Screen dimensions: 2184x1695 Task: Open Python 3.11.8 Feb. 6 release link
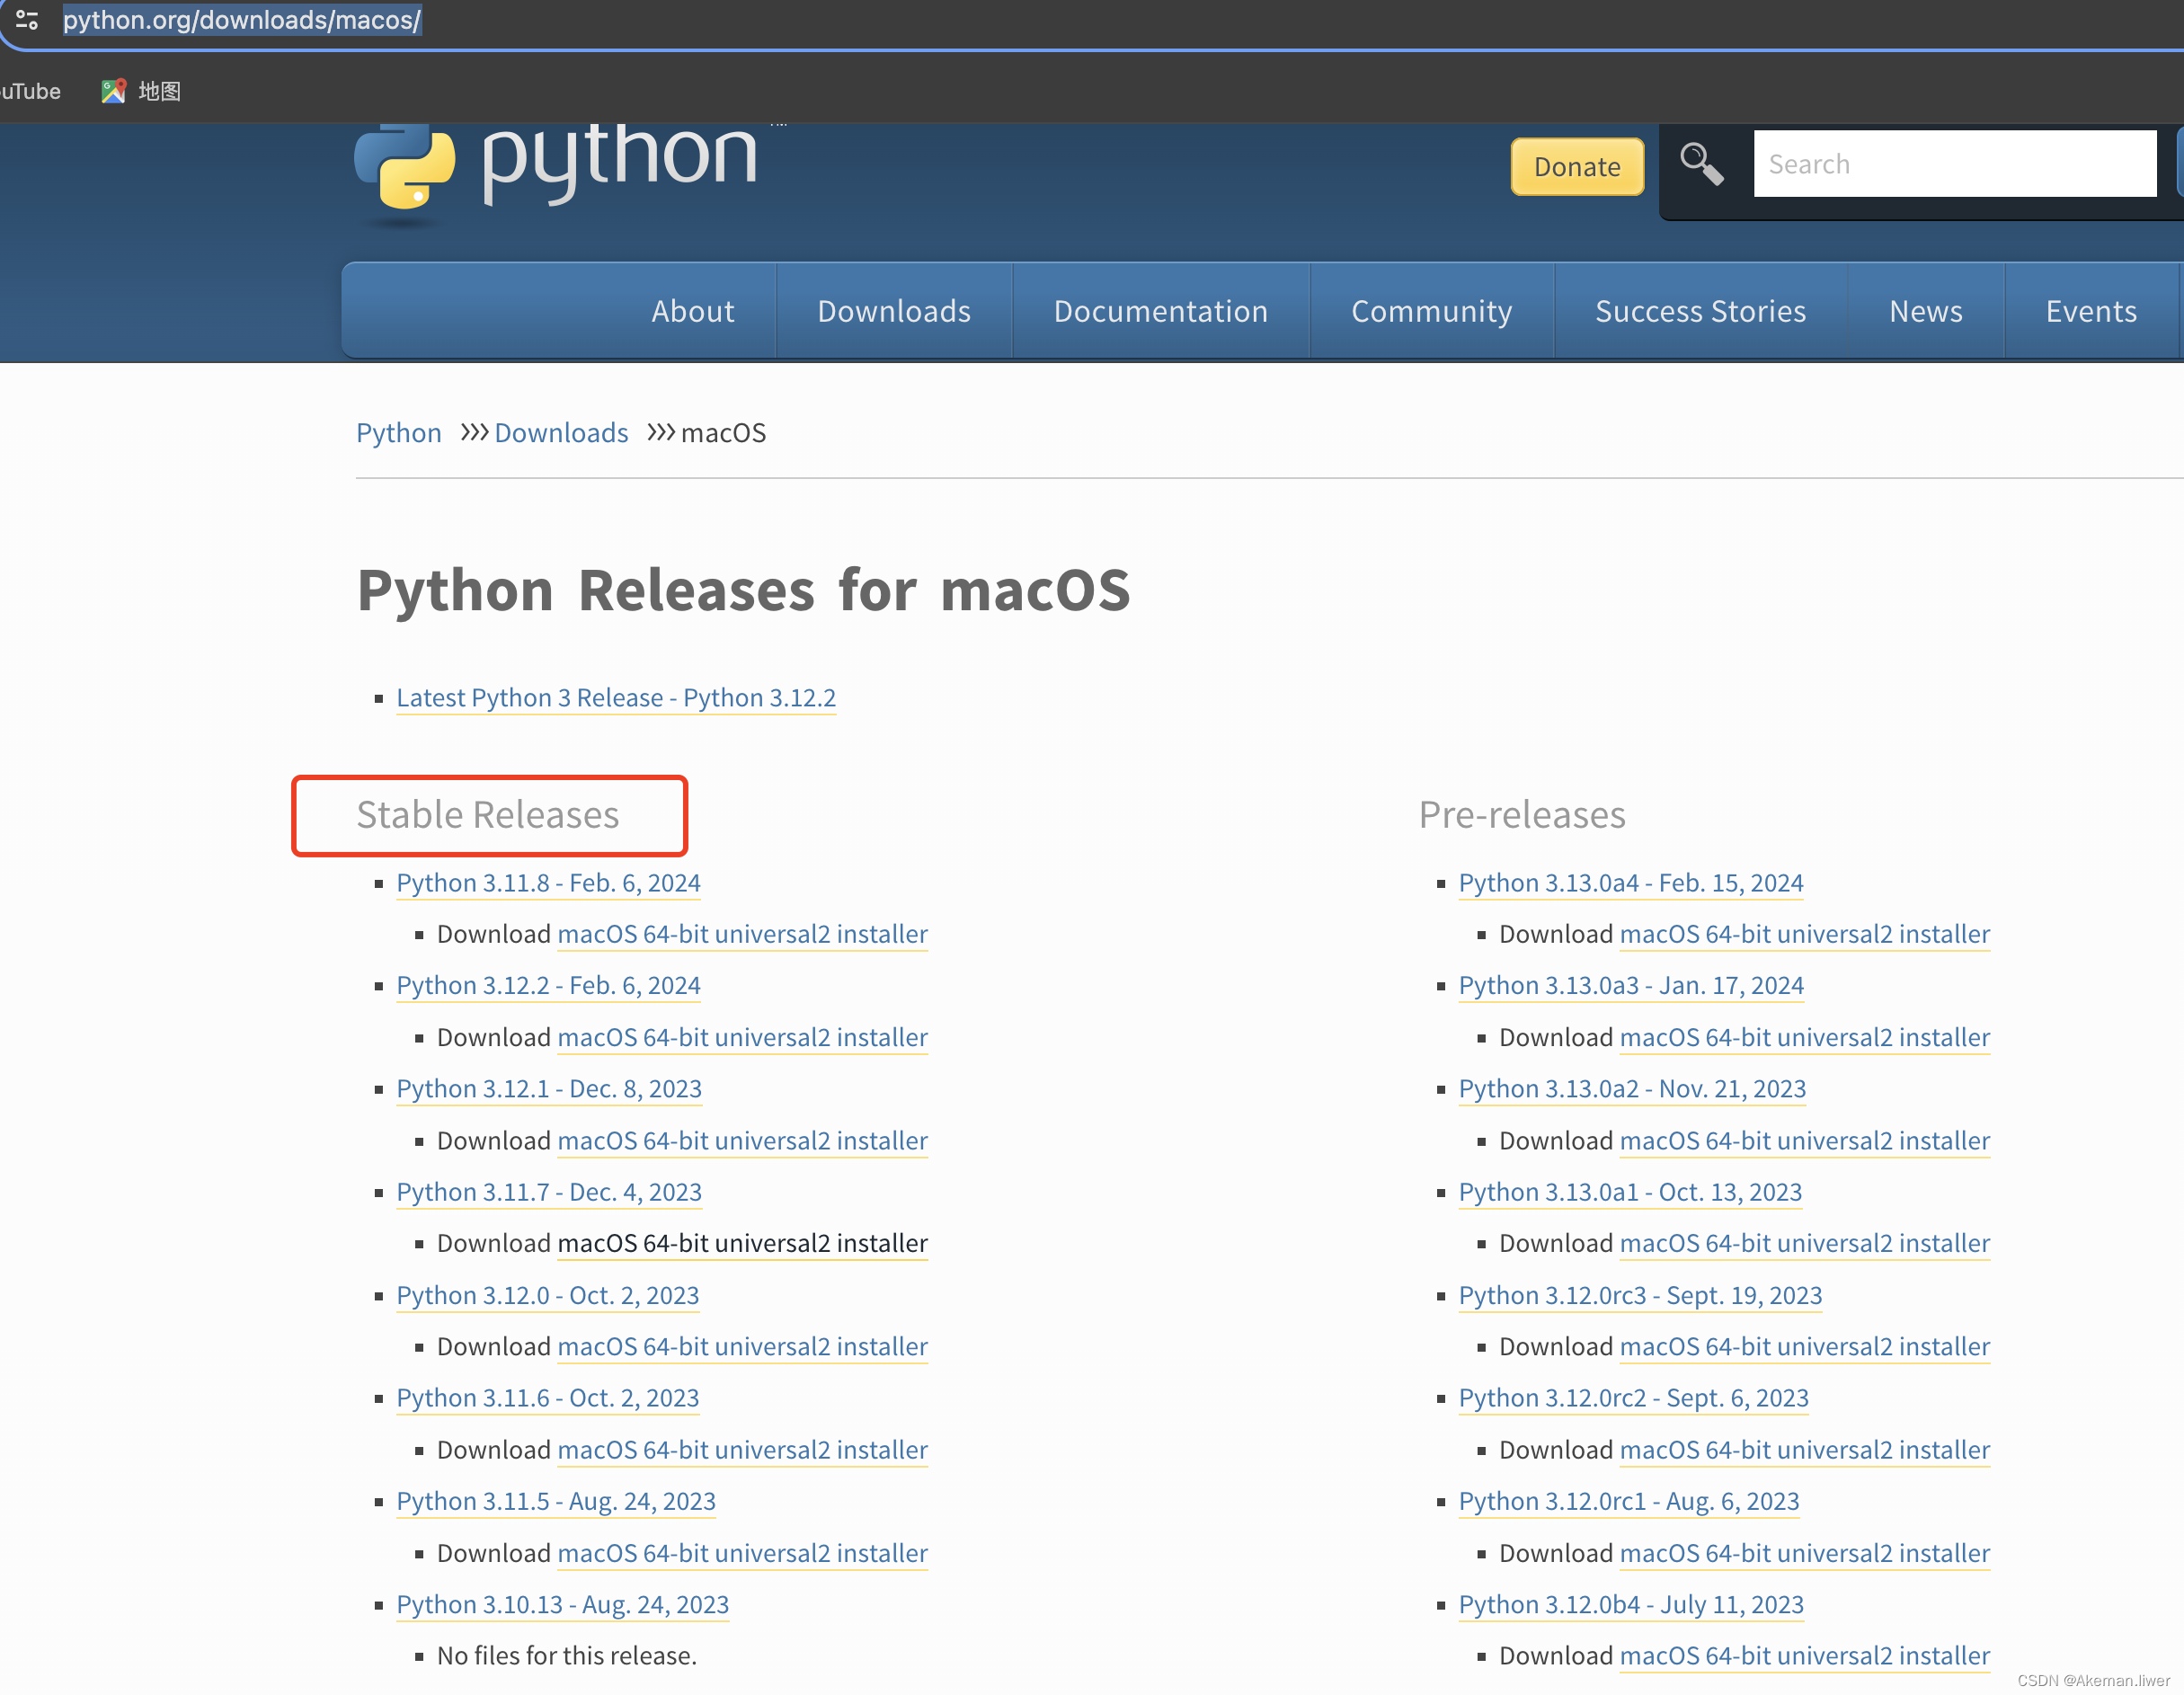pos(548,882)
